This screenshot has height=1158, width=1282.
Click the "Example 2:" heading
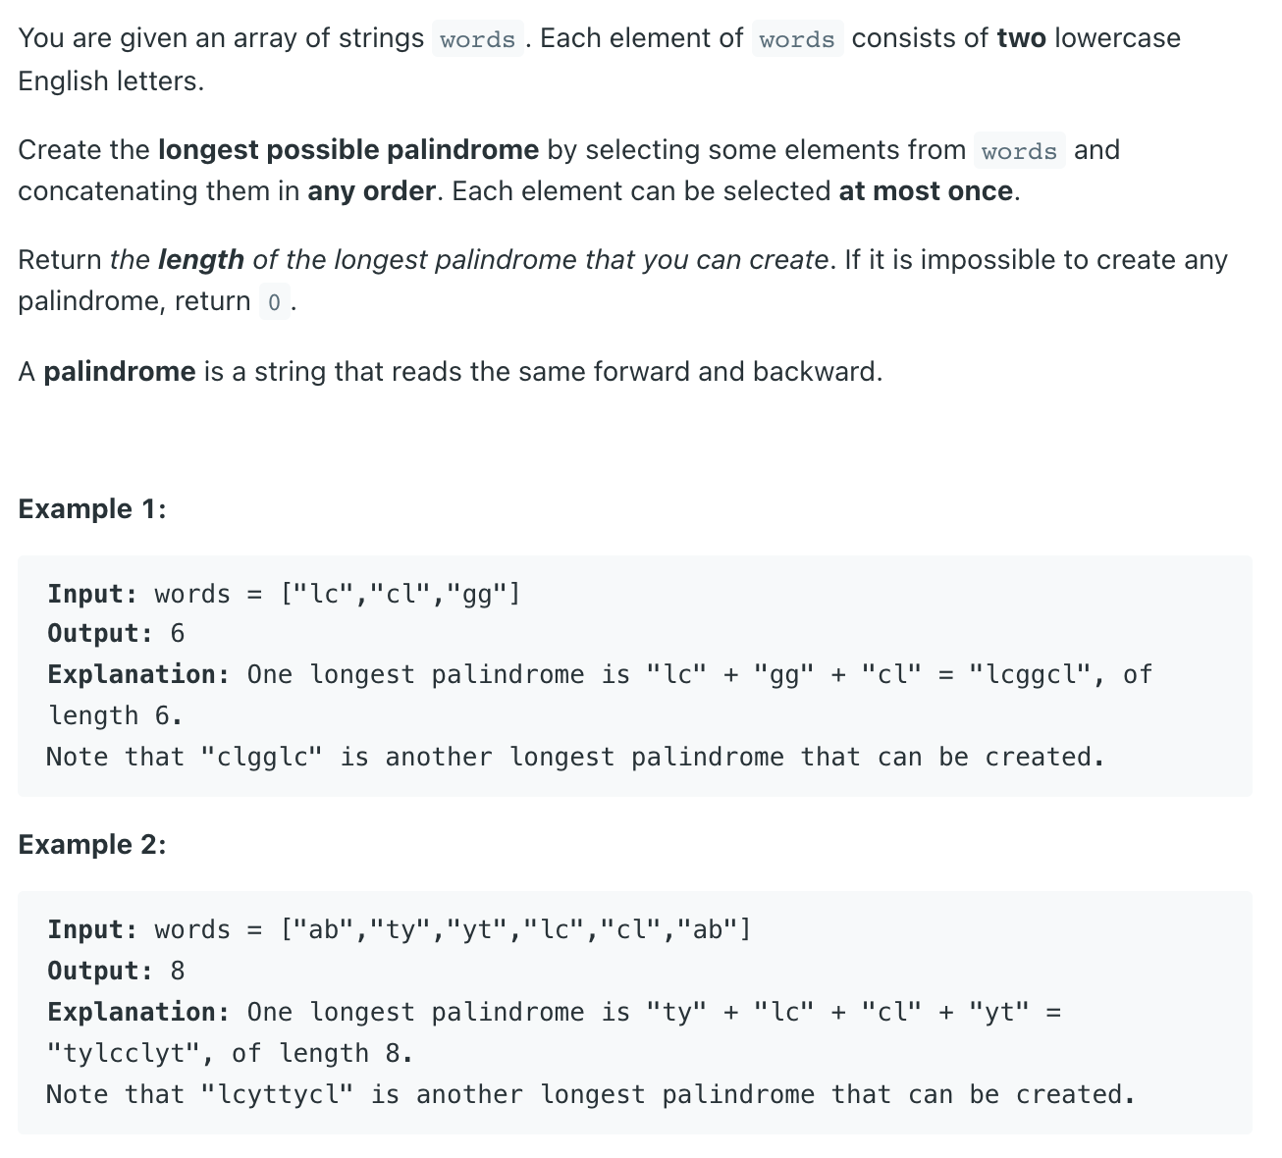tap(92, 845)
